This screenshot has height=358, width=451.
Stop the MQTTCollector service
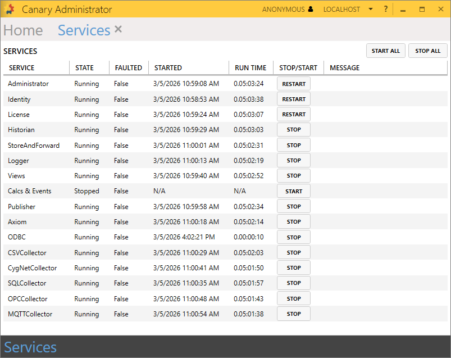point(293,314)
